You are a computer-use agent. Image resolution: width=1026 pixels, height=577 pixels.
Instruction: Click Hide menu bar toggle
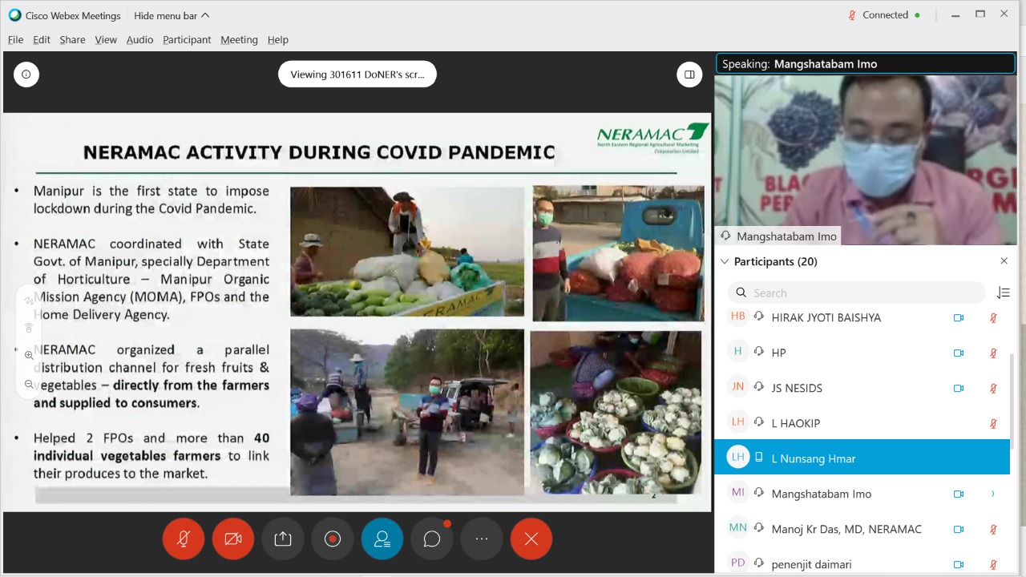[x=172, y=15]
